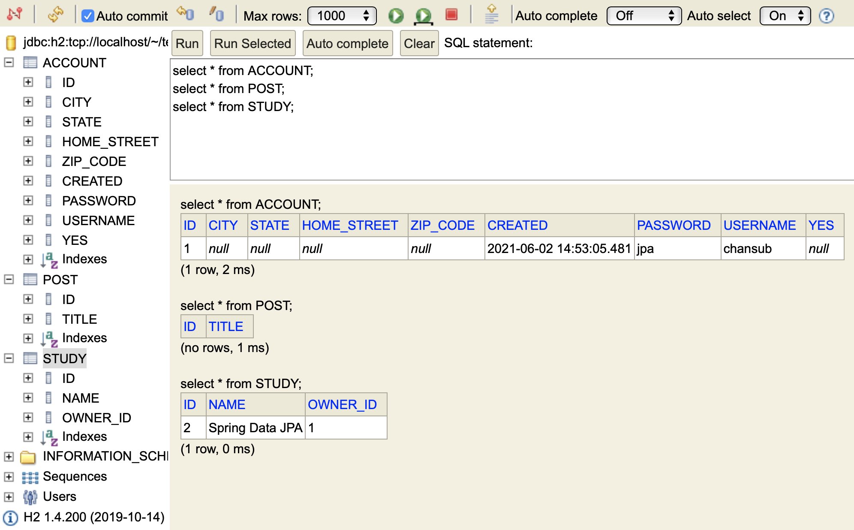Toggle the Auto commit checkbox
This screenshot has height=530, width=854.
(88, 16)
